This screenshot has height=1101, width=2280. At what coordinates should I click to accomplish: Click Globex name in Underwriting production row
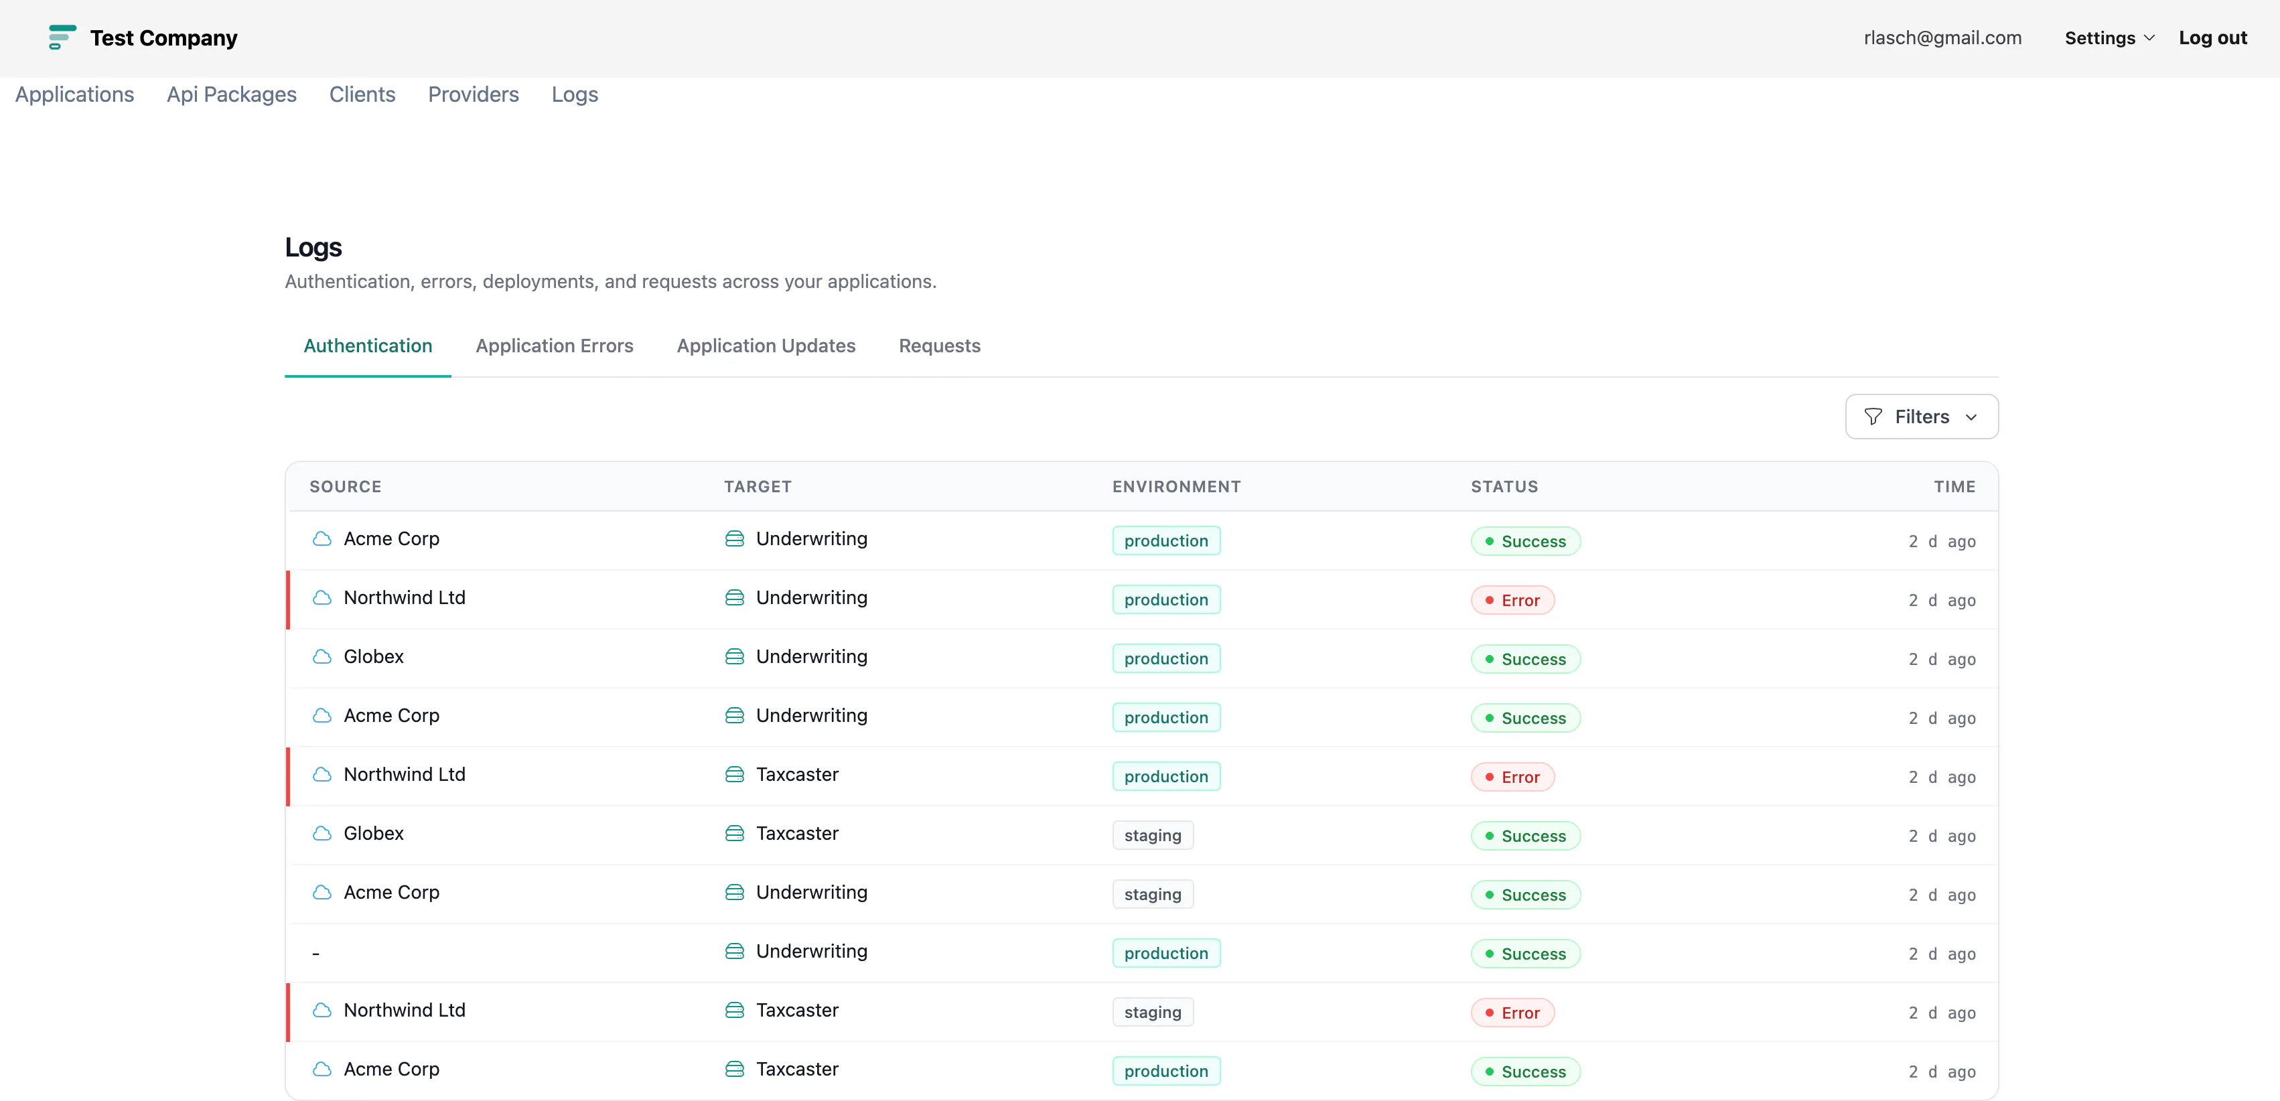(x=374, y=657)
